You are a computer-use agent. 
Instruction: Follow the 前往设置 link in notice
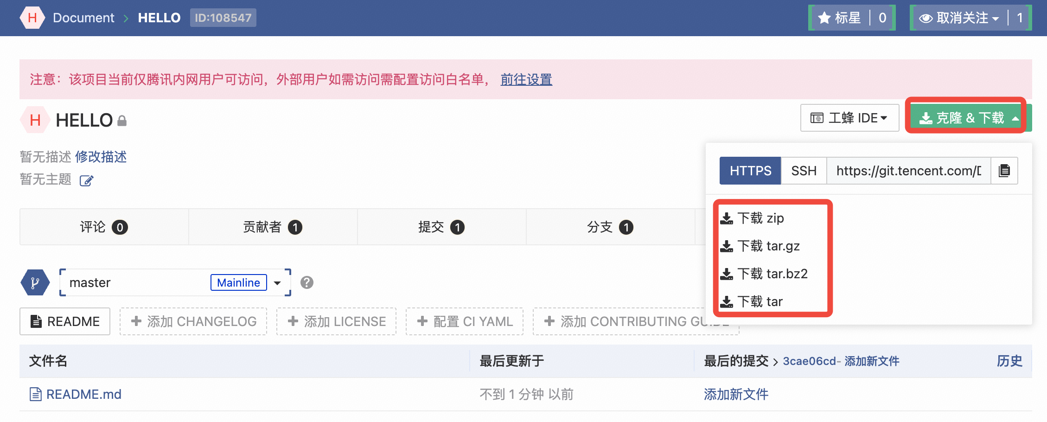(526, 79)
